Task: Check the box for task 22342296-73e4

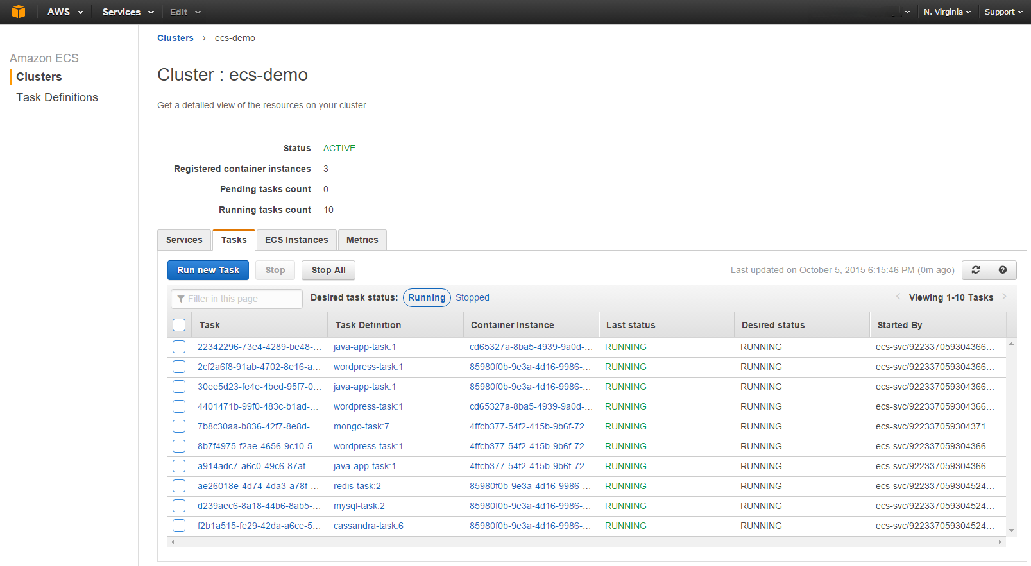Action: pyautogui.click(x=179, y=347)
